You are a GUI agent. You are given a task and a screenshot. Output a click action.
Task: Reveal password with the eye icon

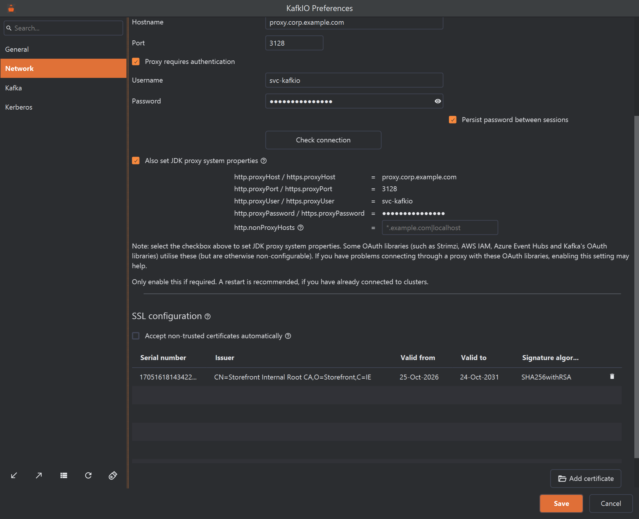pos(438,101)
